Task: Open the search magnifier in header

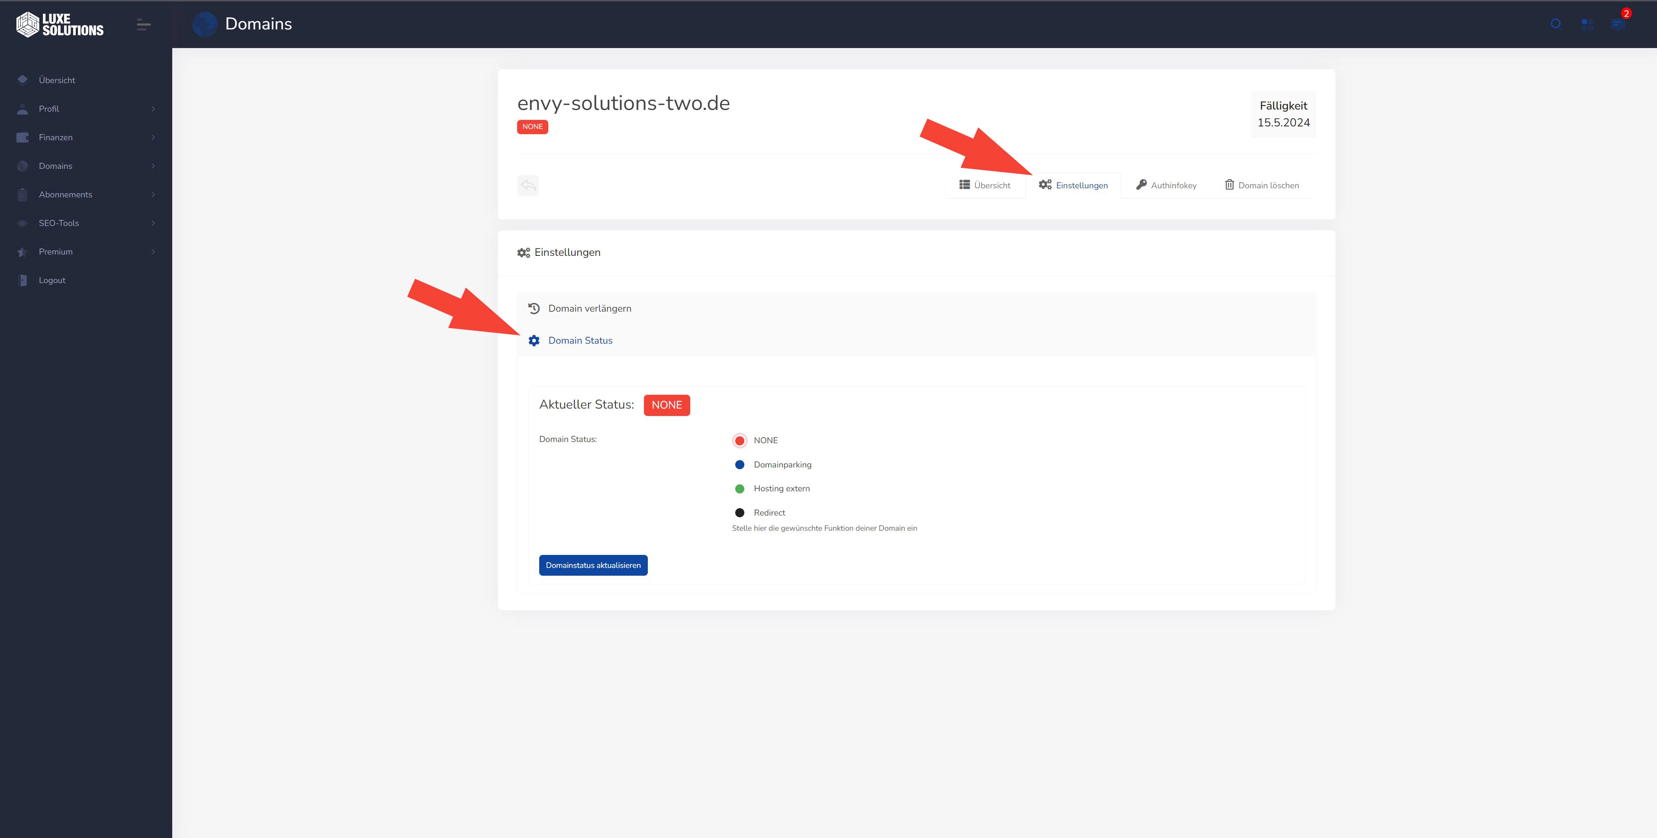Action: (x=1556, y=24)
